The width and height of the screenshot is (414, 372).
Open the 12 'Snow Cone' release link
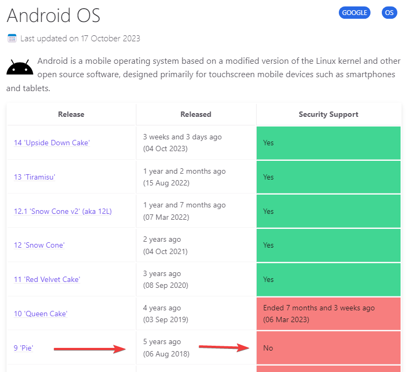click(x=39, y=245)
